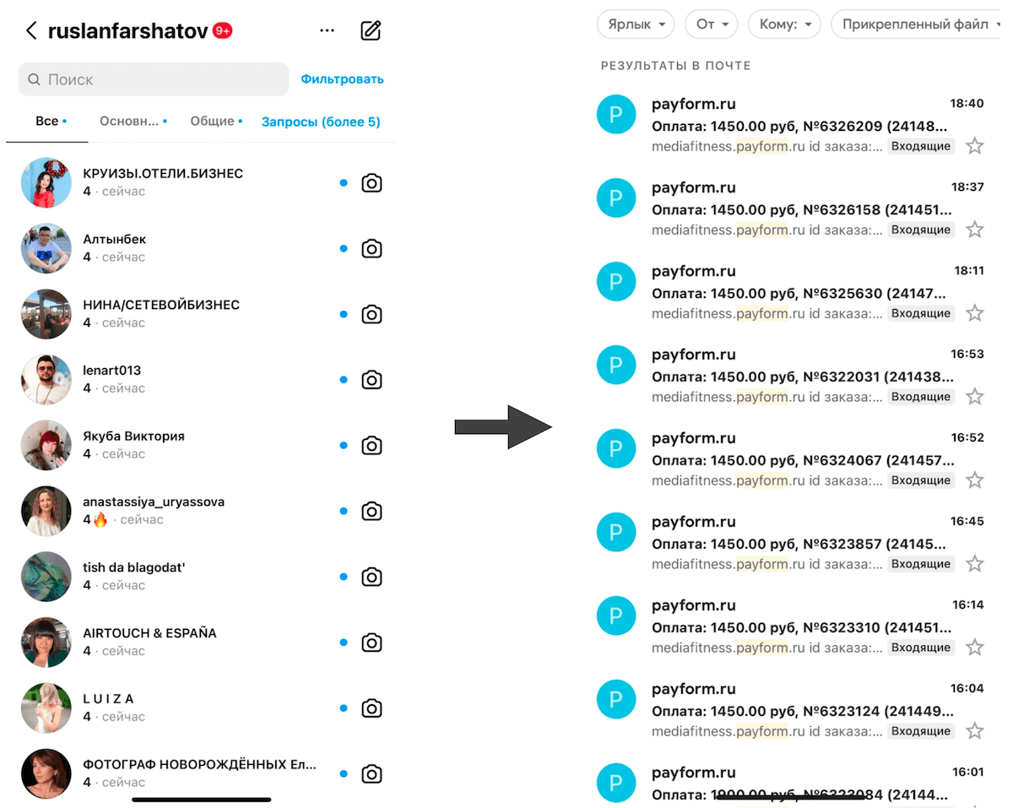Open the От filter dropdown
1013x808 pixels.
point(712,24)
